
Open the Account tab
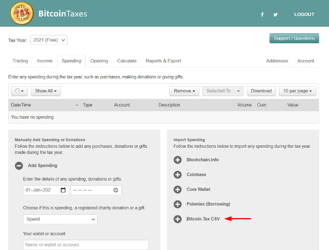pos(306,61)
